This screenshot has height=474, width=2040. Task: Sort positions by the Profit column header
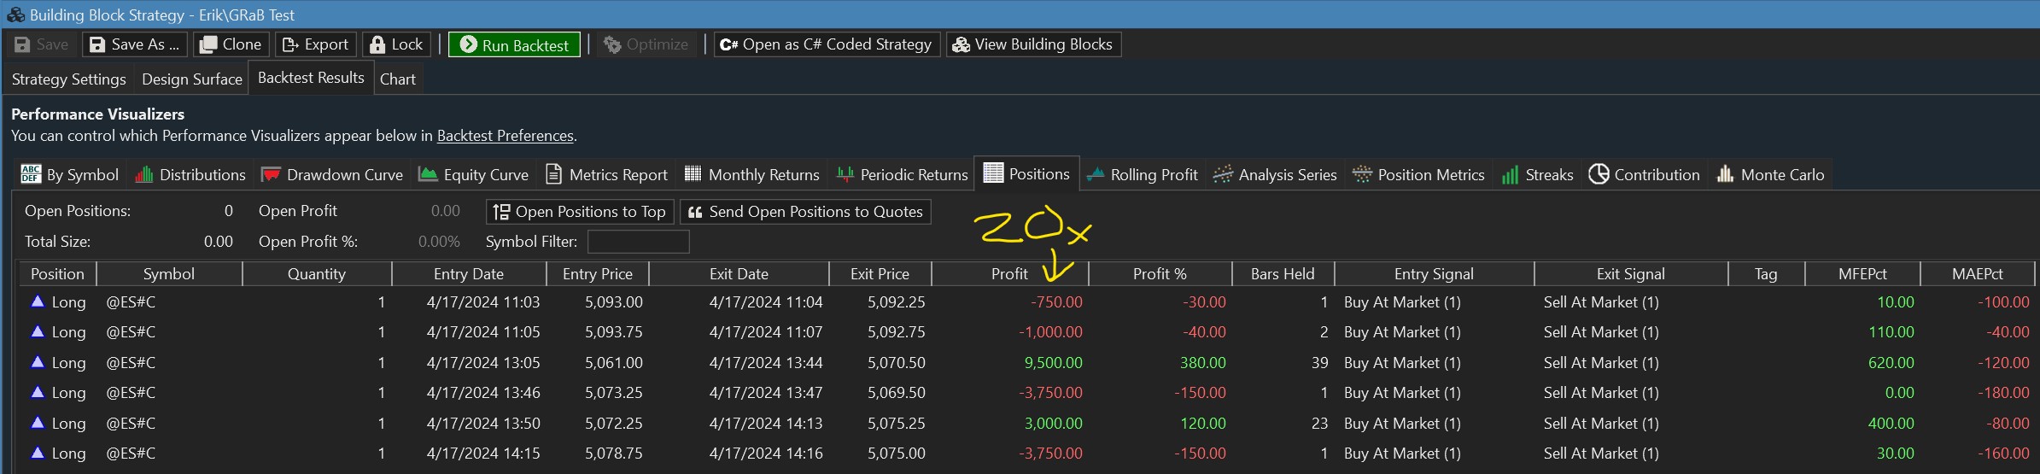(1008, 274)
